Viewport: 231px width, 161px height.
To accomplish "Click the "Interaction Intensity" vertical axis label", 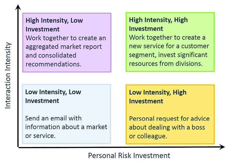I will [x=8, y=75].
